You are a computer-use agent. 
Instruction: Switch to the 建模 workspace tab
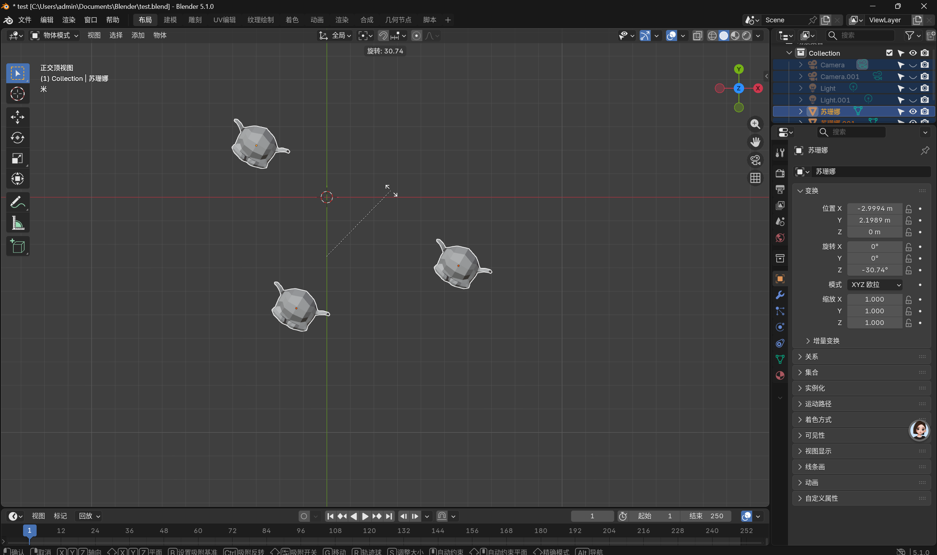pyautogui.click(x=170, y=20)
